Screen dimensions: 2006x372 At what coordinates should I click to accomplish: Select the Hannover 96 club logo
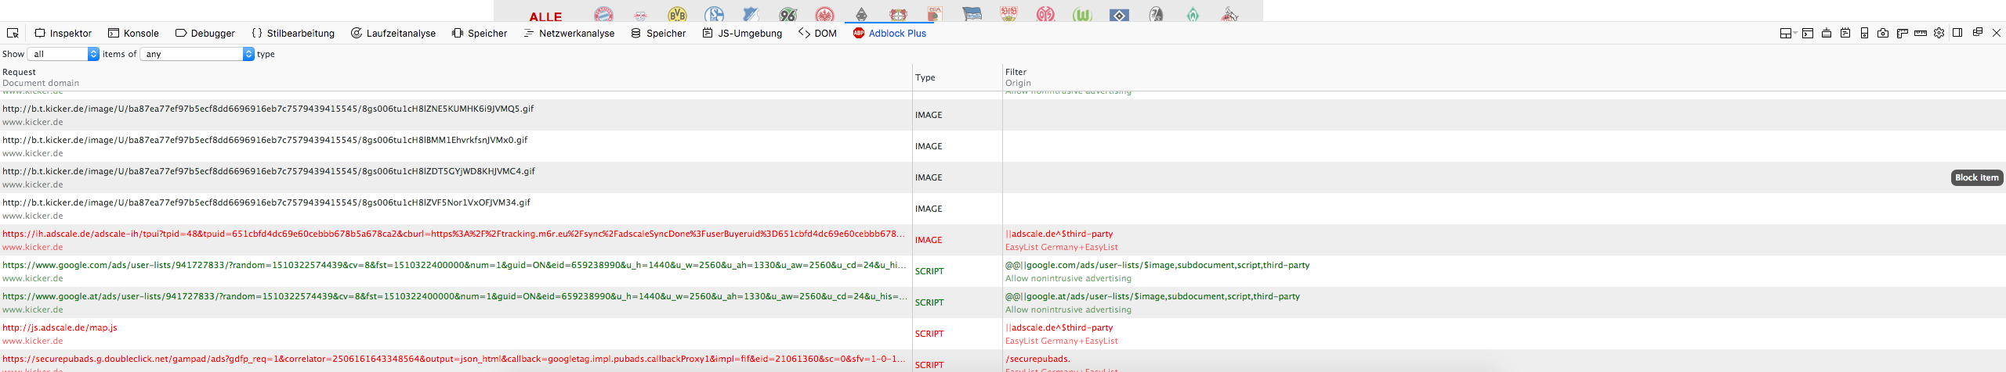[788, 14]
